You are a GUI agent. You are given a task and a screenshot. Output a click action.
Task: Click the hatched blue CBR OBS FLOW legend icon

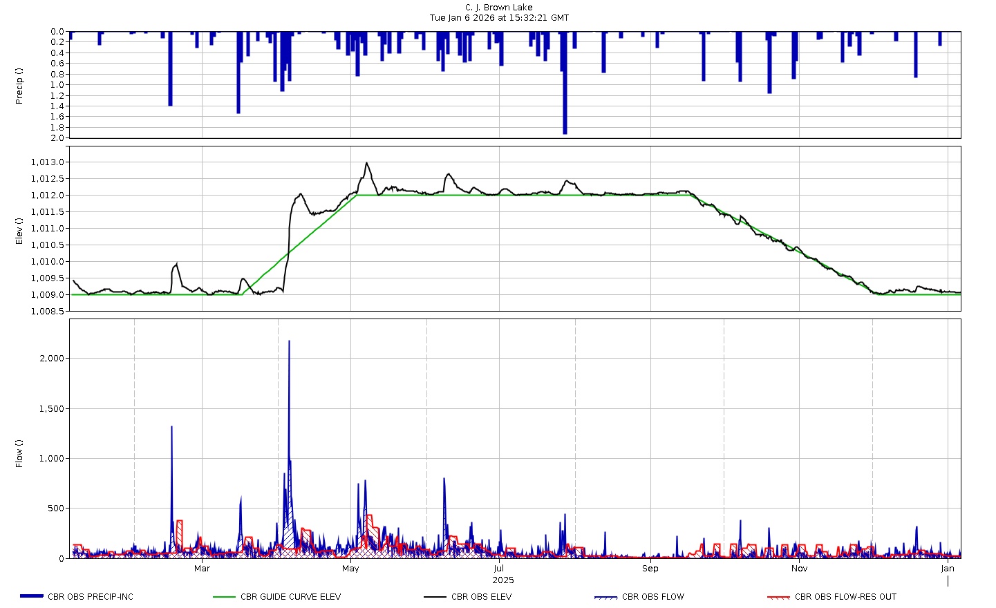click(x=605, y=597)
